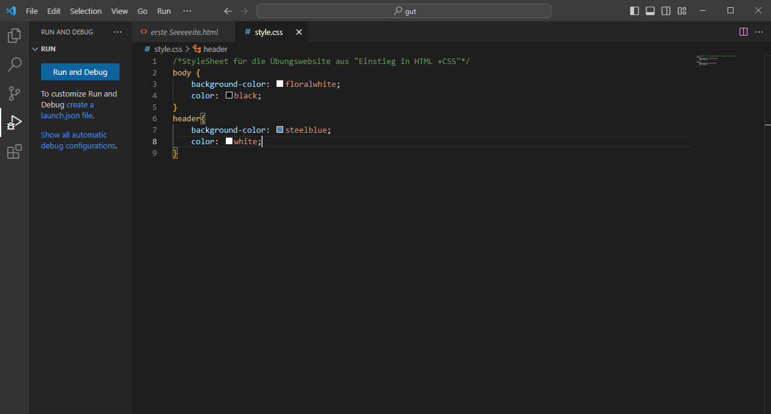Viewport: 771px width, 414px height.
Task: Maximize the VS Code window
Action: pos(730,11)
